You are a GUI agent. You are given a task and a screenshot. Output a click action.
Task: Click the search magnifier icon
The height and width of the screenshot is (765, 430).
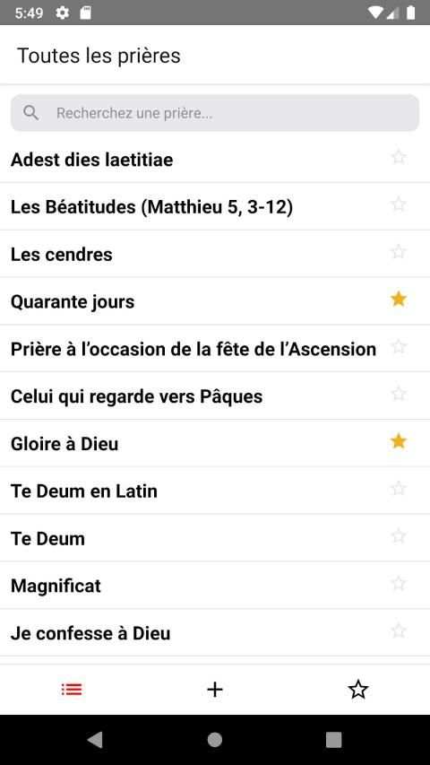[x=30, y=113]
